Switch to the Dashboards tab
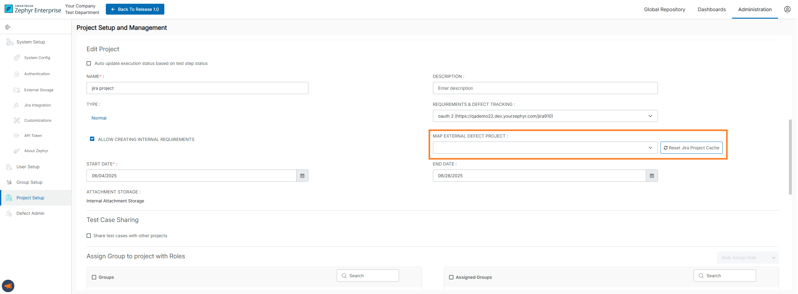 point(711,9)
